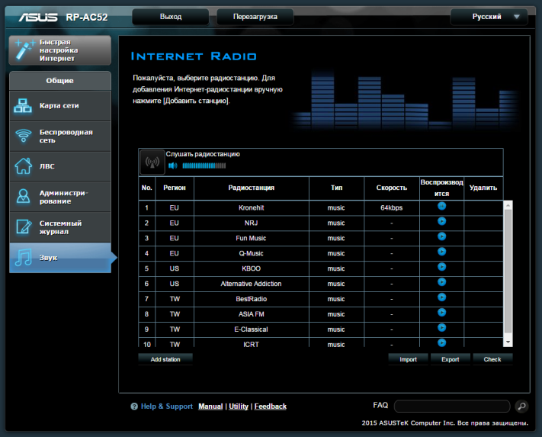This screenshot has width=542, height=437.
Task: Play the ICRT station
Action: point(441,342)
